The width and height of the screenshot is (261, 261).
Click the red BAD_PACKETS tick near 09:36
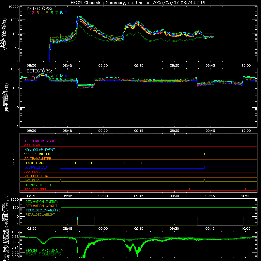[190, 189]
